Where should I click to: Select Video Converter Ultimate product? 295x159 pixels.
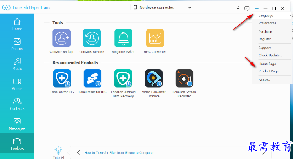point(154,79)
